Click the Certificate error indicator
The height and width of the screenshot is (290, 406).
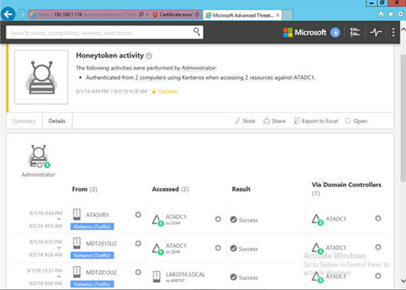(x=173, y=14)
